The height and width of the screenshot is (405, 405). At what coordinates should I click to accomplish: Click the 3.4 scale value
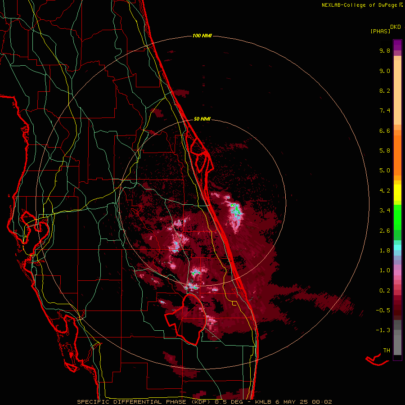385,211
